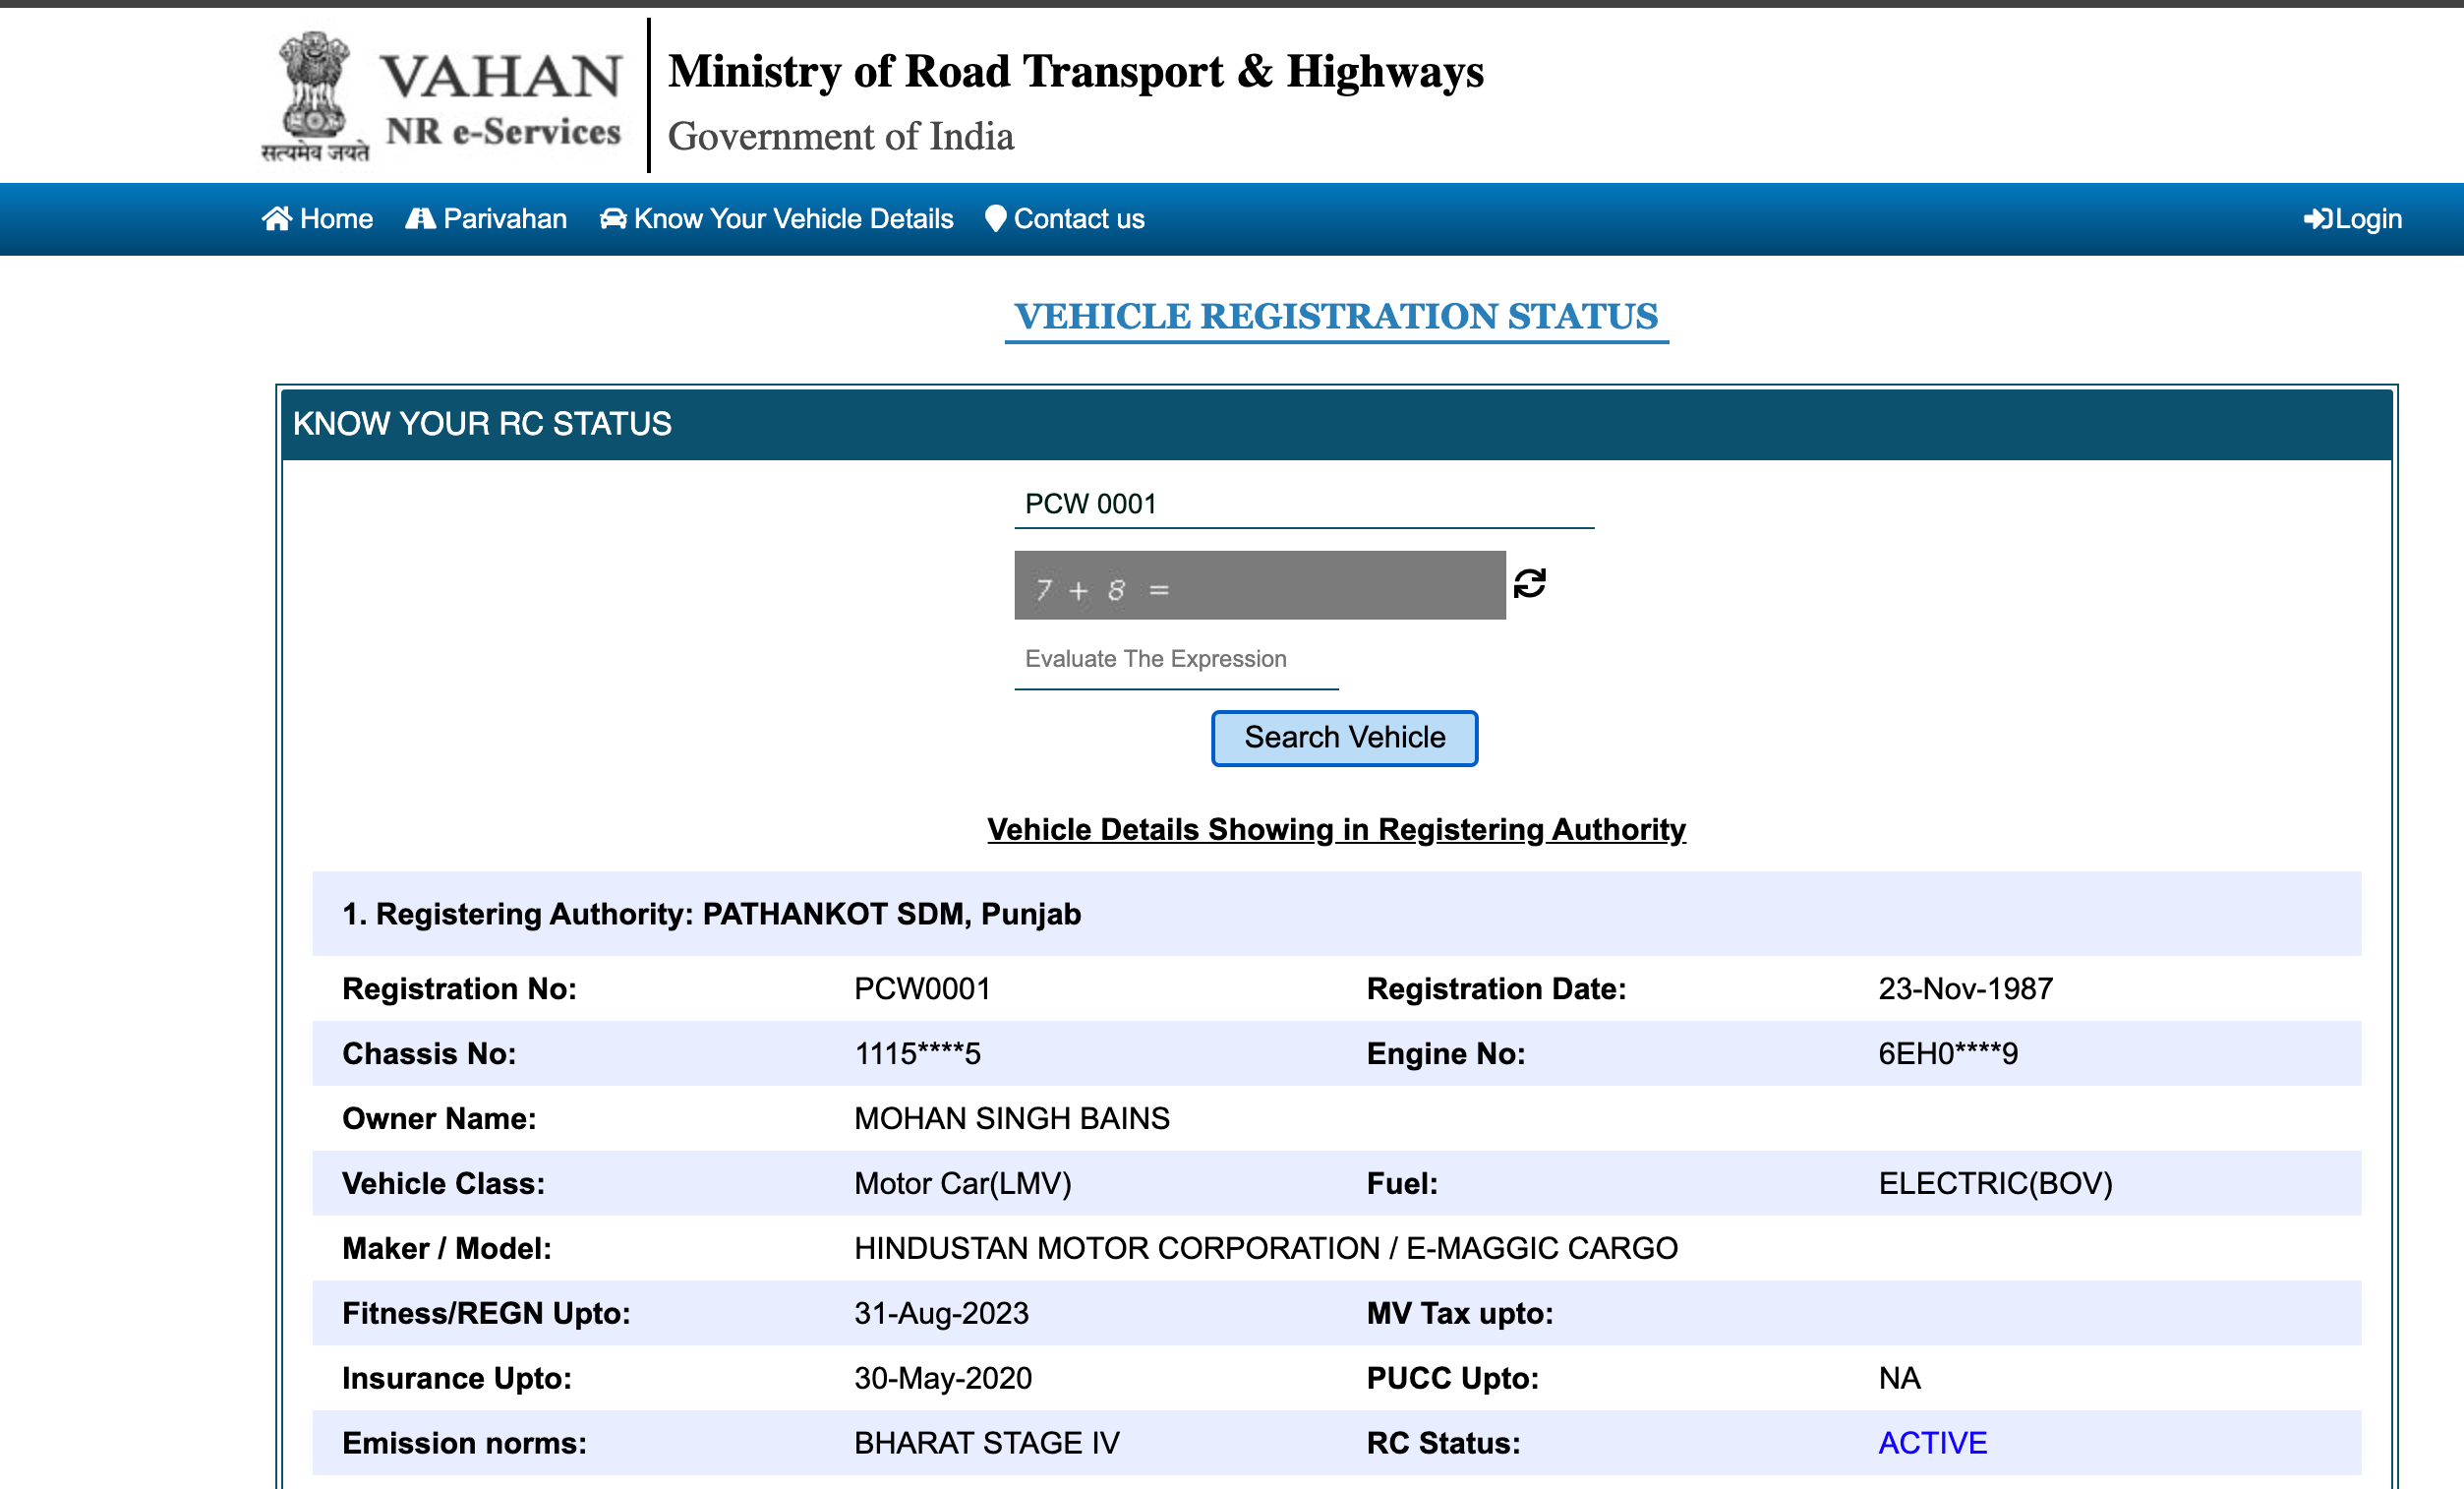Click the Login link
2464x1489 pixels.
[x=2367, y=219]
